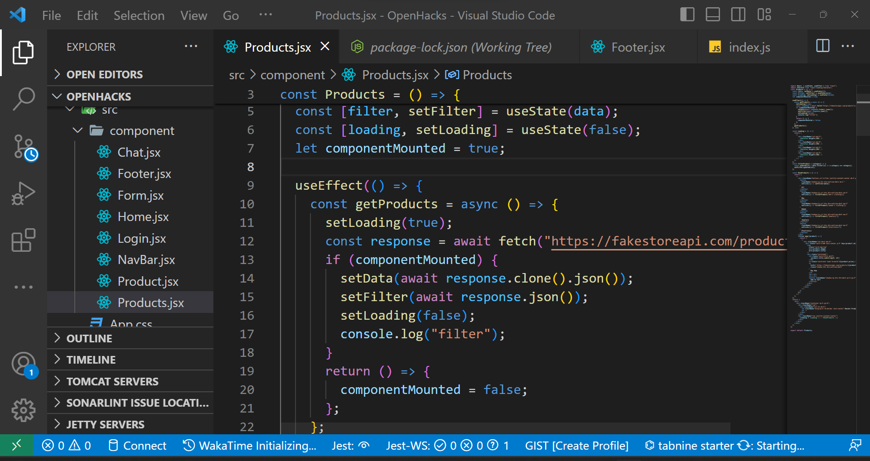Open the Search view in activity bar
The width and height of the screenshot is (870, 461).
click(x=23, y=99)
